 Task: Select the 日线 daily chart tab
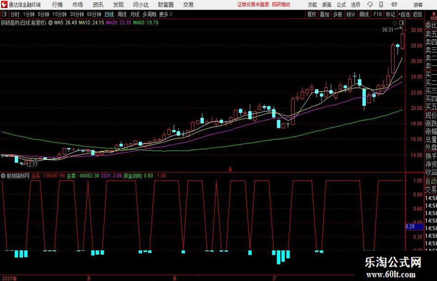click(x=109, y=14)
